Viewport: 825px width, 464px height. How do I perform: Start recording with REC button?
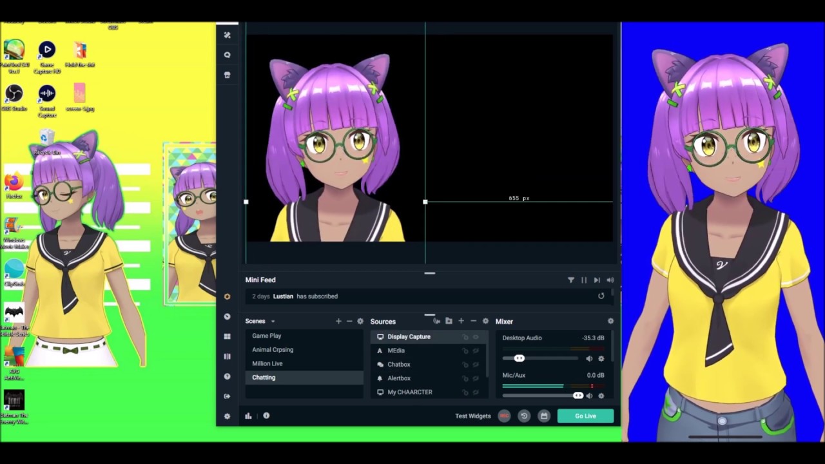point(504,416)
